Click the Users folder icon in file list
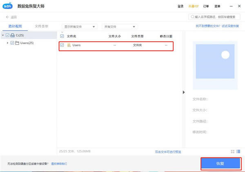This screenshot has height=172, width=245. coord(69,45)
